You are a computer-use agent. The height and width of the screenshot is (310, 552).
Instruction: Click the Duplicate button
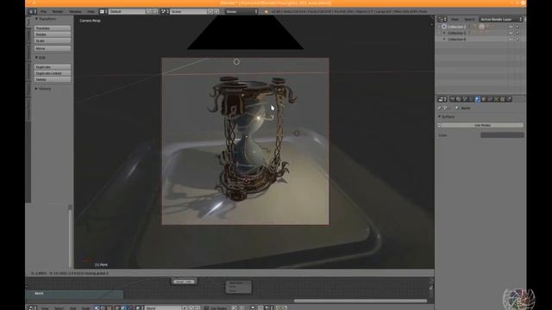point(53,67)
